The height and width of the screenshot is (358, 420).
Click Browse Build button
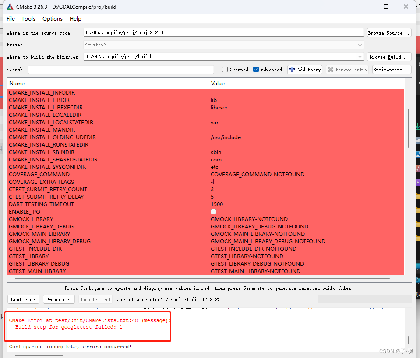pyautogui.click(x=389, y=56)
